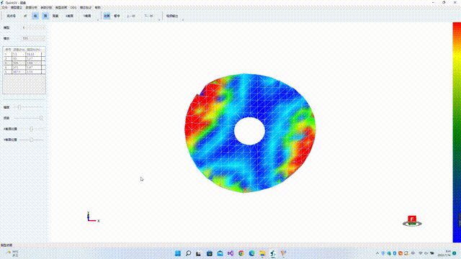Click the X截面 toolbar button
The image size is (461, 259).
pos(69,16)
